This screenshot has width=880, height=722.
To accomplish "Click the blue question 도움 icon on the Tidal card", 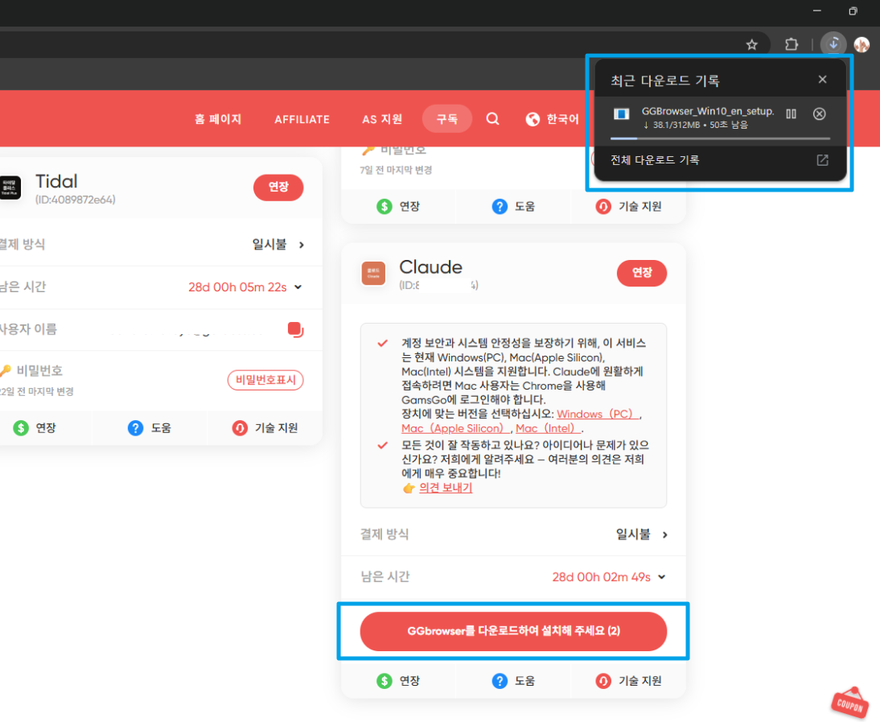I will [135, 428].
